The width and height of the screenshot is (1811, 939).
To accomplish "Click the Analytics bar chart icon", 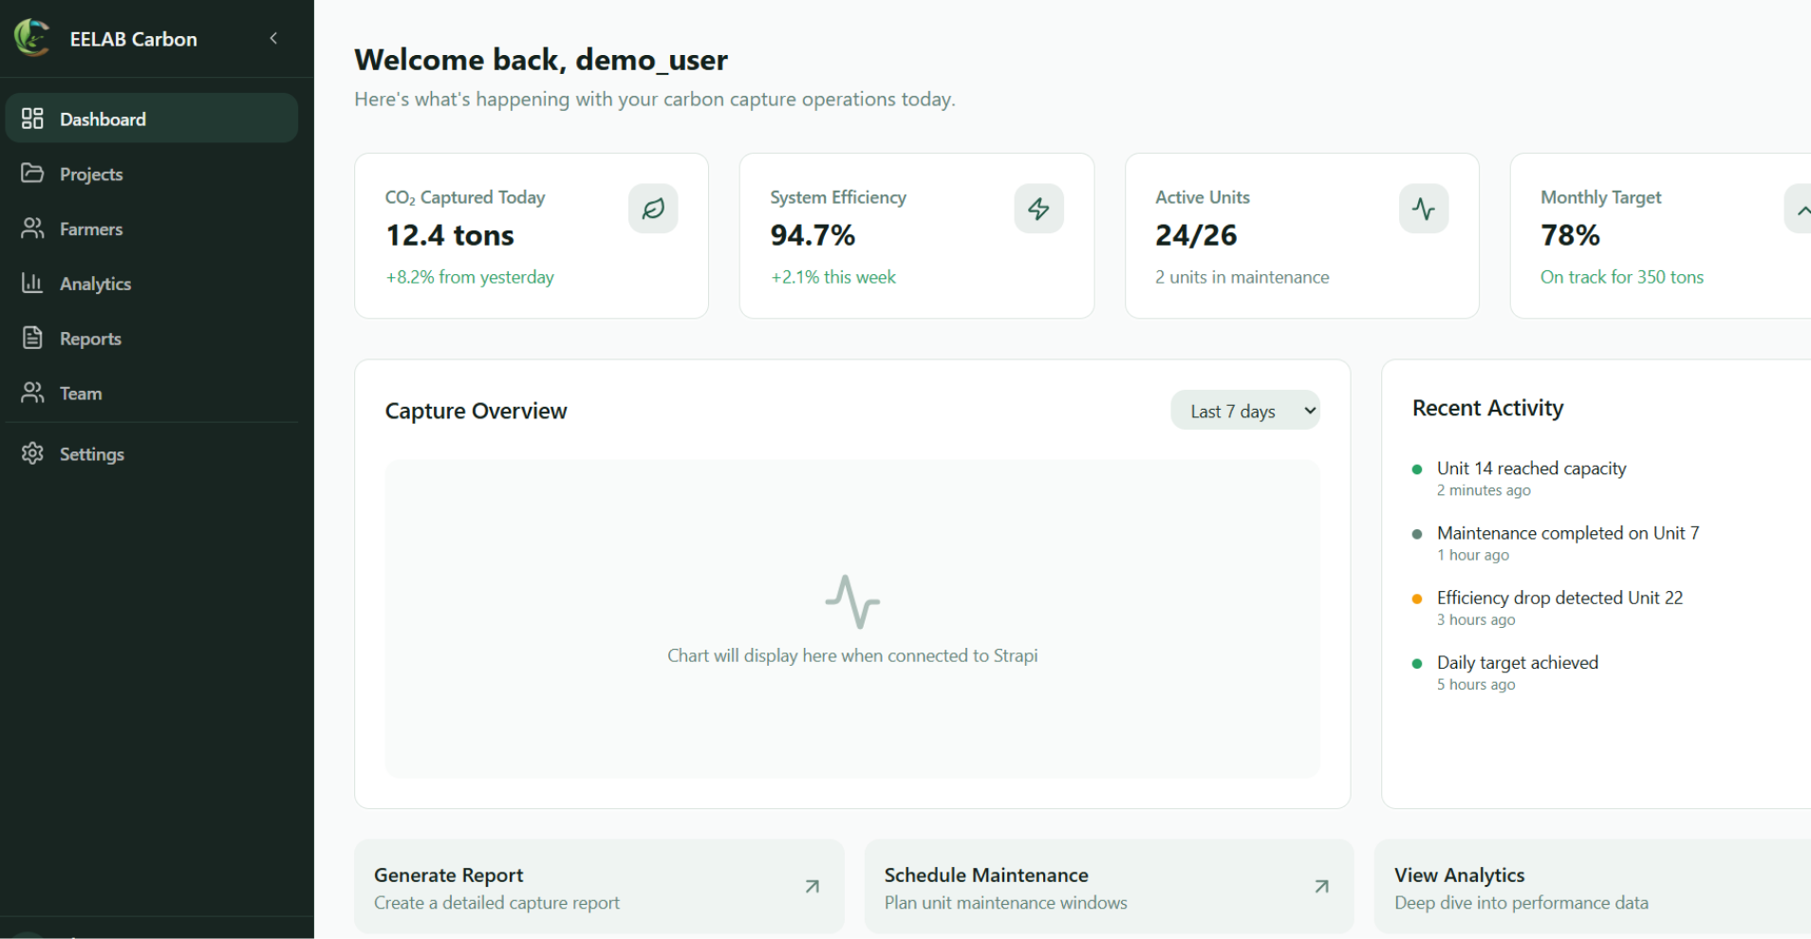I will tap(32, 284).
